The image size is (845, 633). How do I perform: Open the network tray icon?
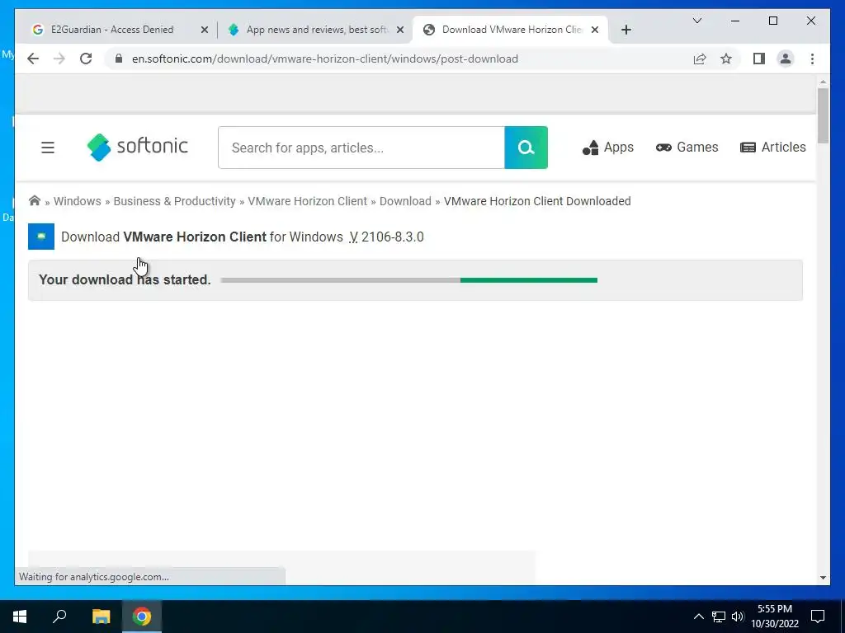pos(719,617)
